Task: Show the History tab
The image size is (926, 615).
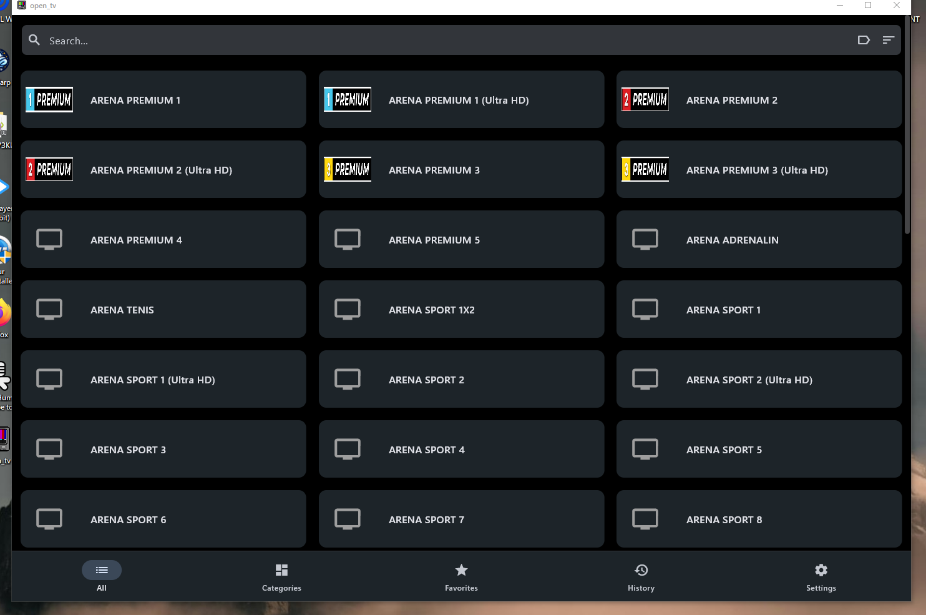Action: pos(641,576)
